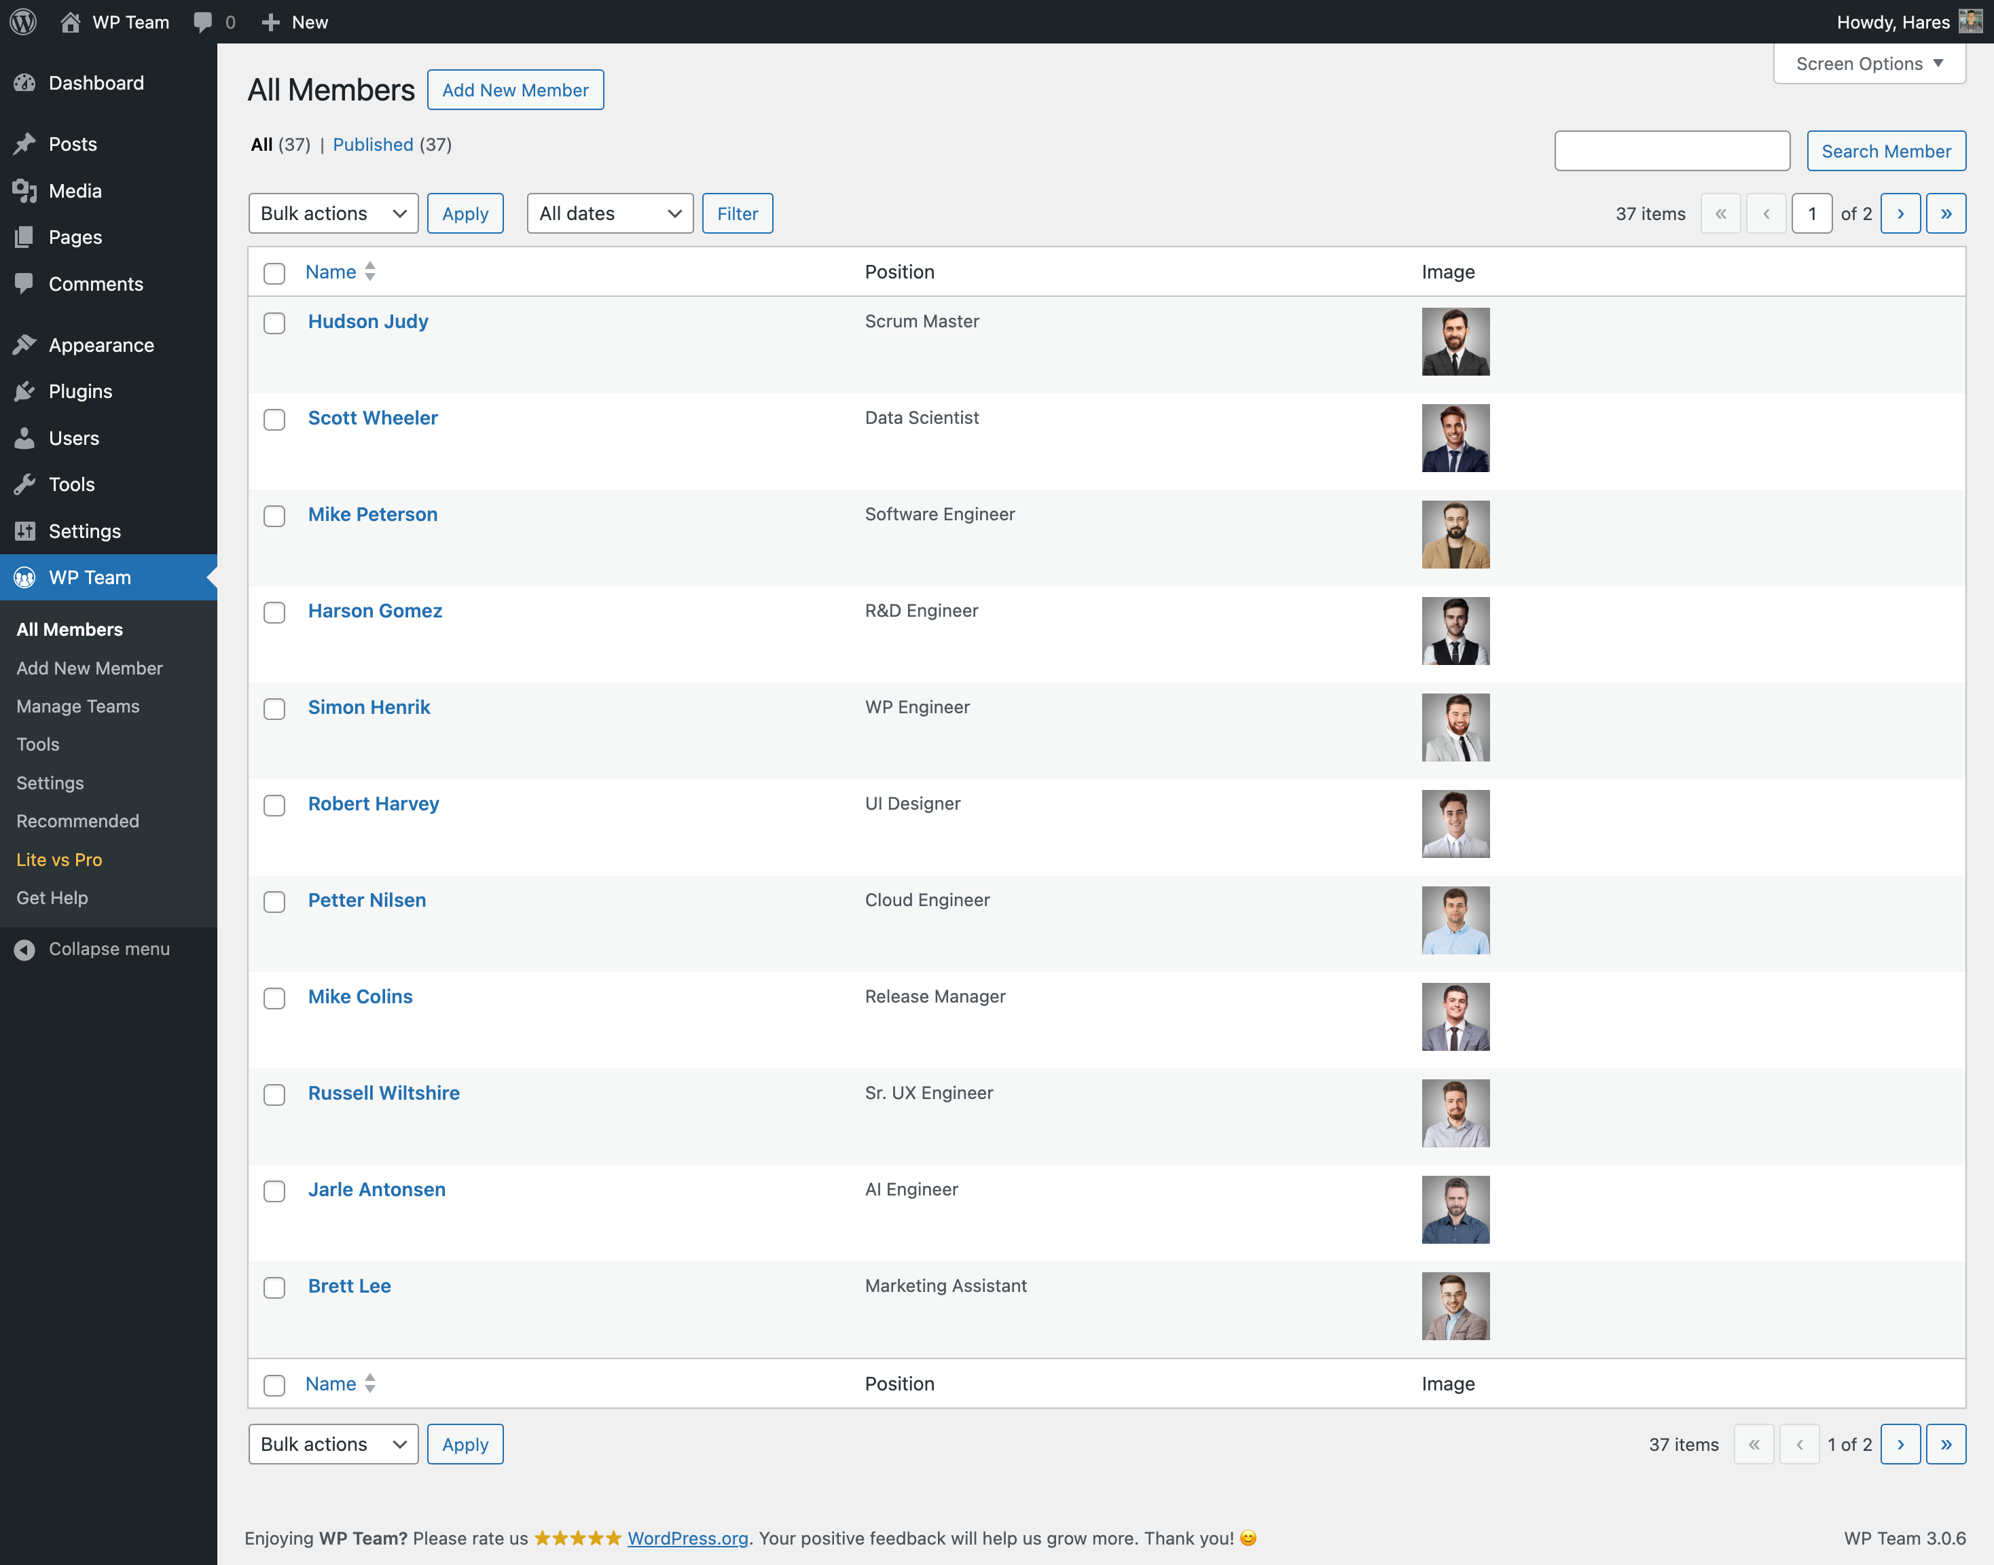Open Manage Teams in the sidebar submenu
The width and height of the screenshot is (1994, 1565).
coord(78,706)
